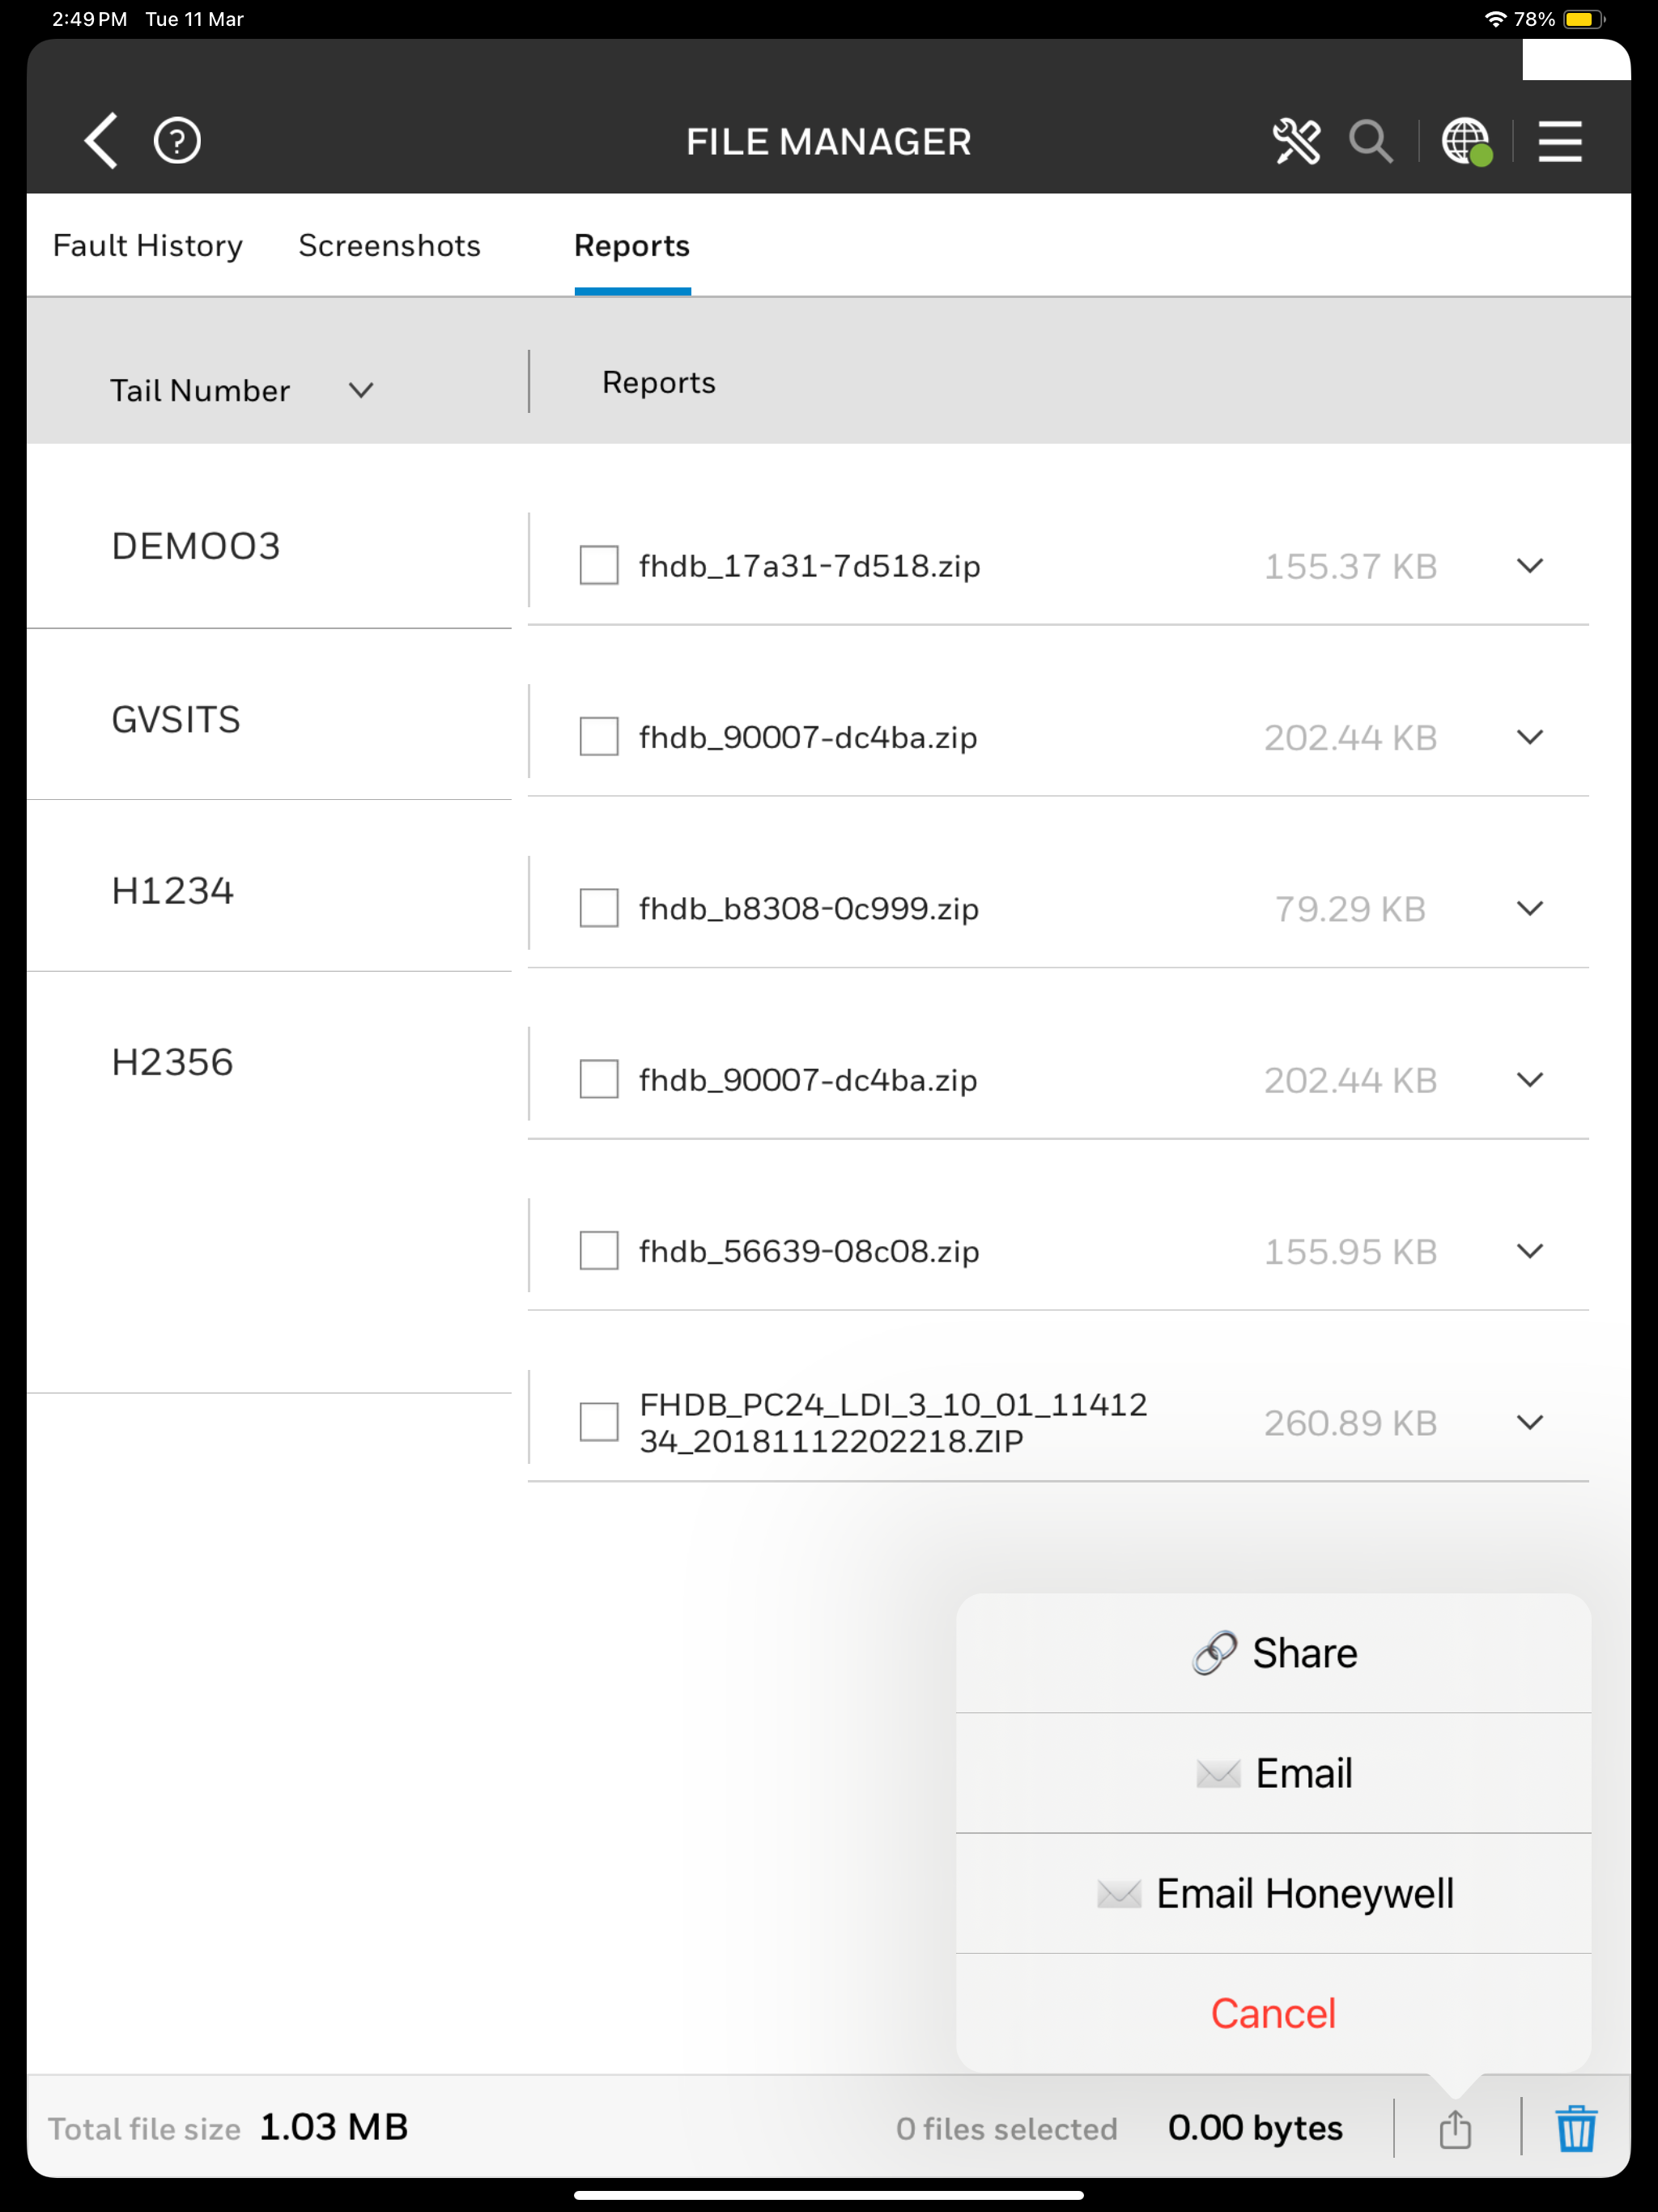Select tail number H1234
Image resolution: width=1658 pixels, height=2212 pixels.
click(172, 891)
